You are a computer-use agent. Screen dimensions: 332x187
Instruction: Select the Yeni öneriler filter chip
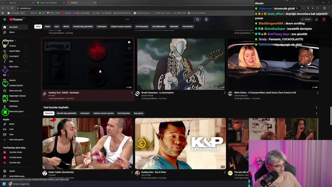coord(188,26)
